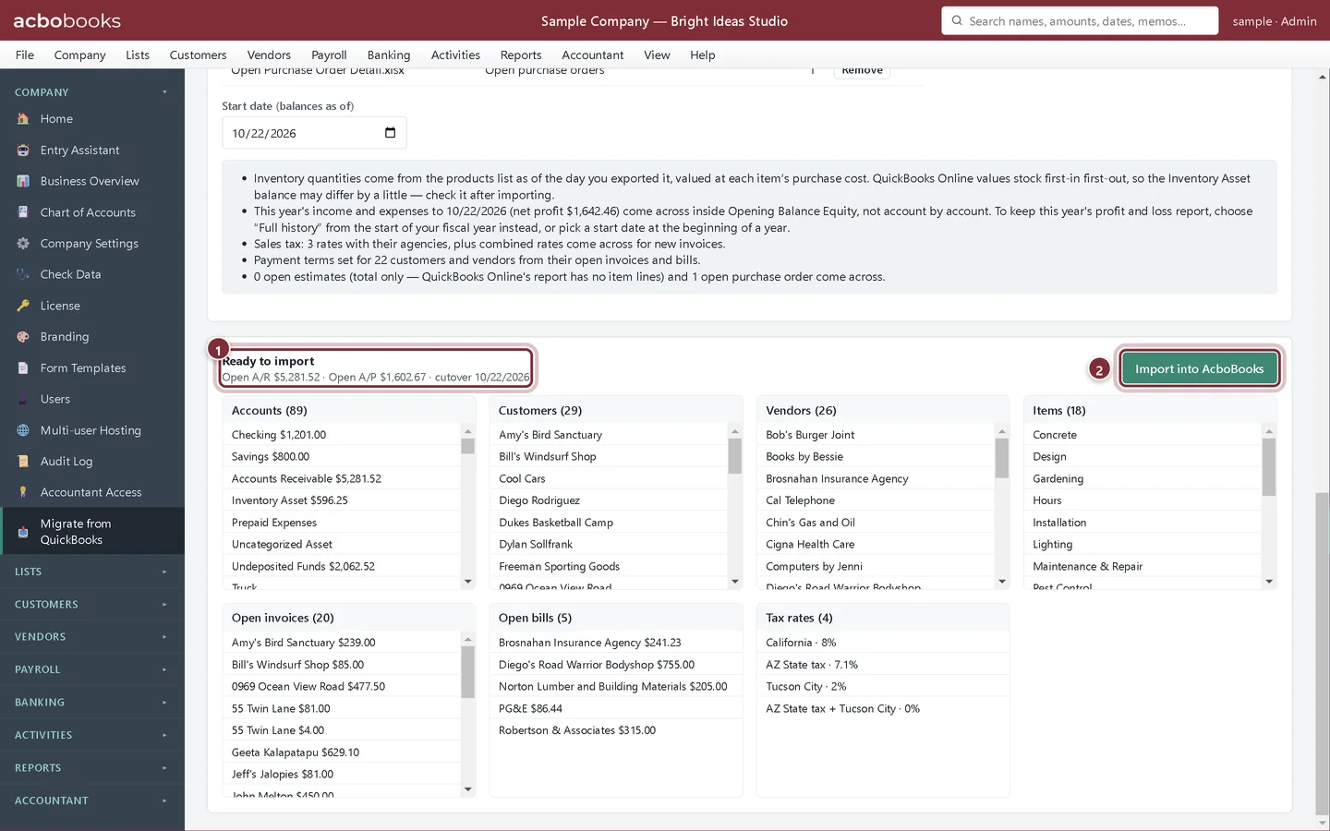
Task: Click the Accountant Access icon
Action: pyautogui.click(x=23, y=492)
